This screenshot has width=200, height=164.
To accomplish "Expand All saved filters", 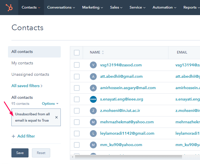I will pyautogui.click(x=27, y=86).
